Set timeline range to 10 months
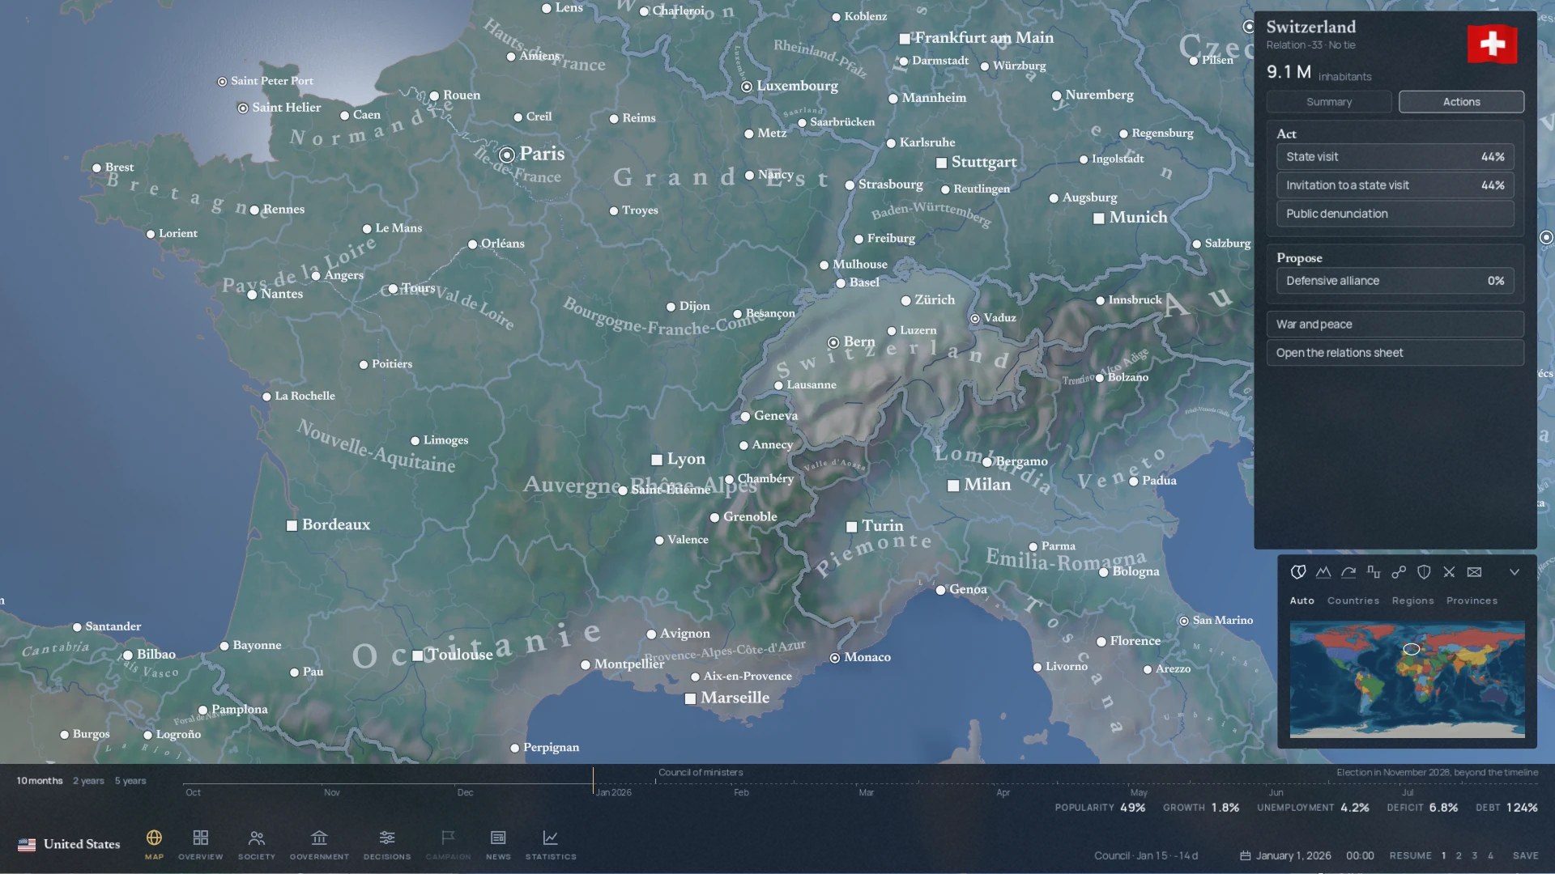This screenshot has height=874, width=1555. [40, 781]
